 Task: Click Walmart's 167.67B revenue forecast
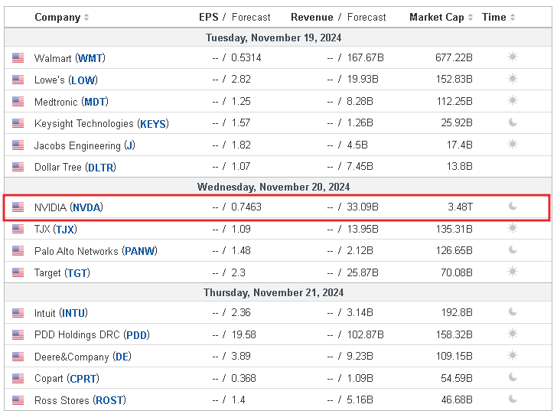[366, 57]
